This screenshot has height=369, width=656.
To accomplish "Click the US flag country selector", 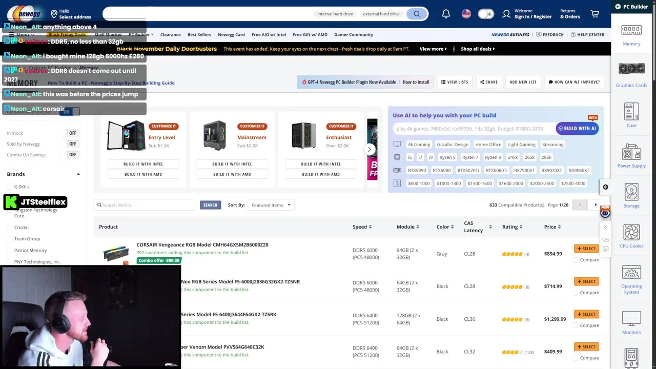I will click(466, 14).
